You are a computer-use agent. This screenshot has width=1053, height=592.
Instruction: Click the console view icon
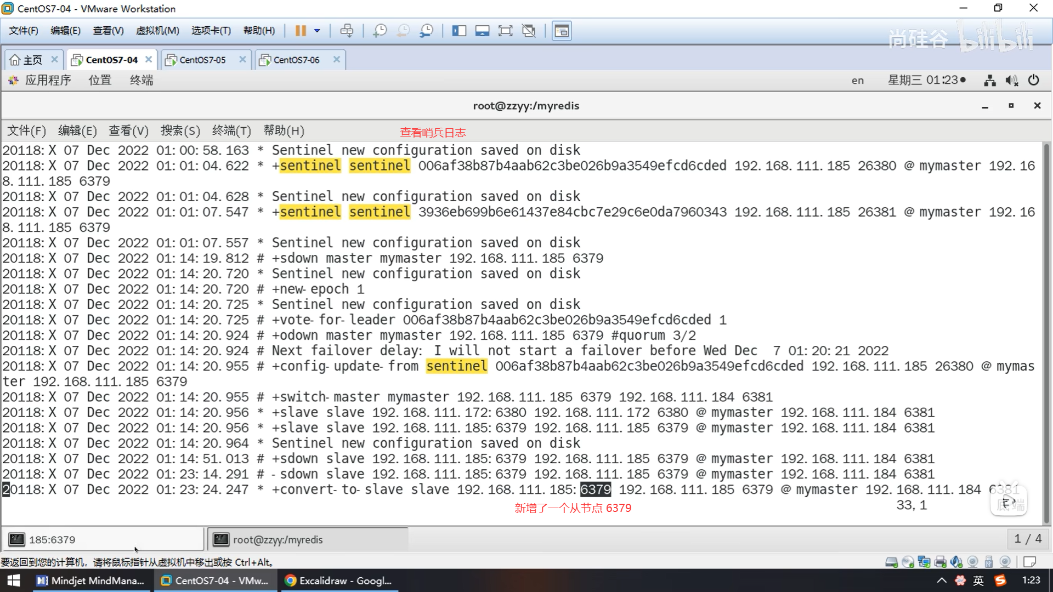pos(562,31)
